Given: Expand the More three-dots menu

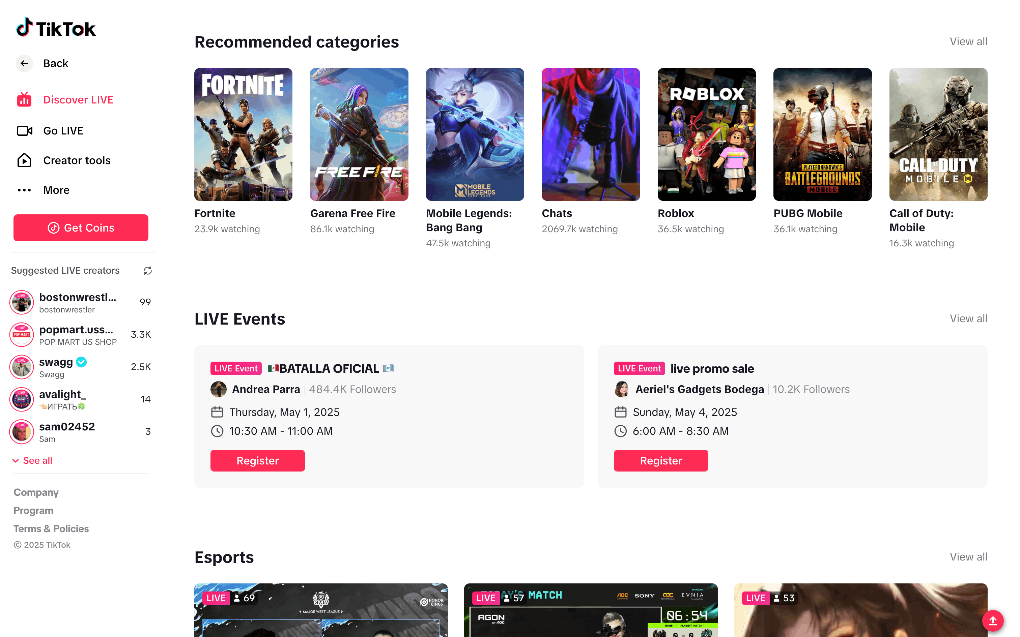Looking at the screenshot, I should point(24,190).
